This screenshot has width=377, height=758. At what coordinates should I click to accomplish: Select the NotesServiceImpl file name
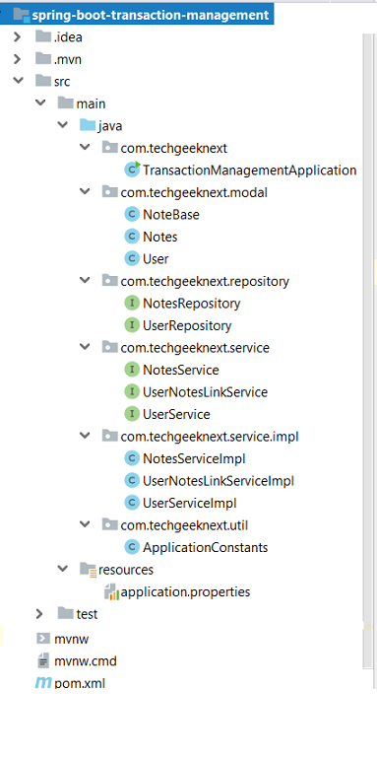(194, 458)
